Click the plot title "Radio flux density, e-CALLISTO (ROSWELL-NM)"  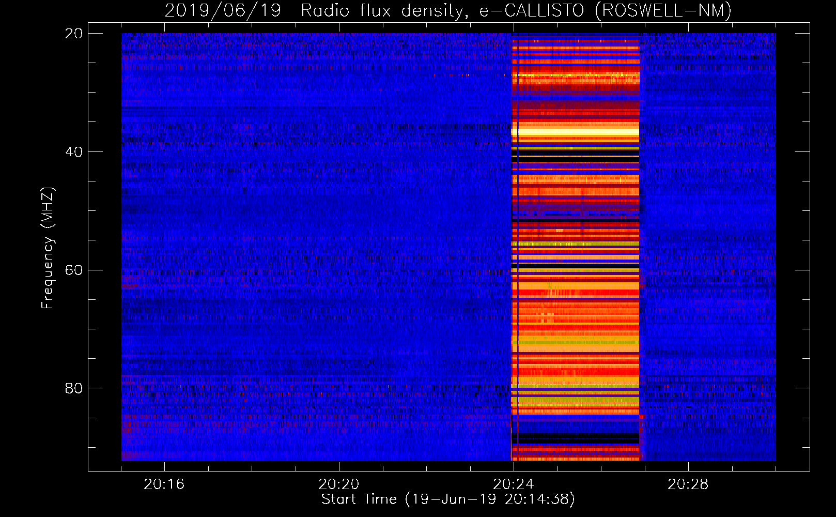tap(516, 10)
